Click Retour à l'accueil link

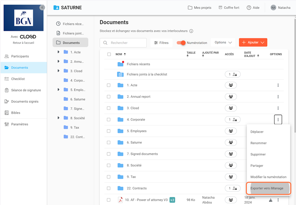coord(23,43)
